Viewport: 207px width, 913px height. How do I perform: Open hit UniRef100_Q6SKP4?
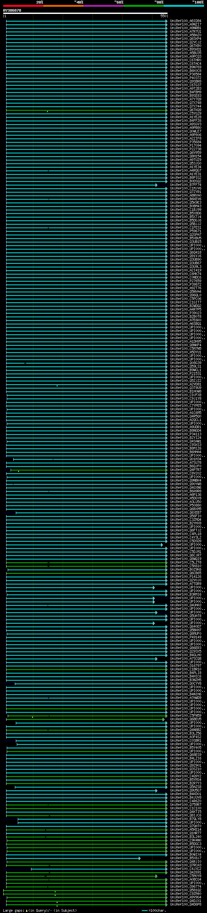[x=185, y=39]
